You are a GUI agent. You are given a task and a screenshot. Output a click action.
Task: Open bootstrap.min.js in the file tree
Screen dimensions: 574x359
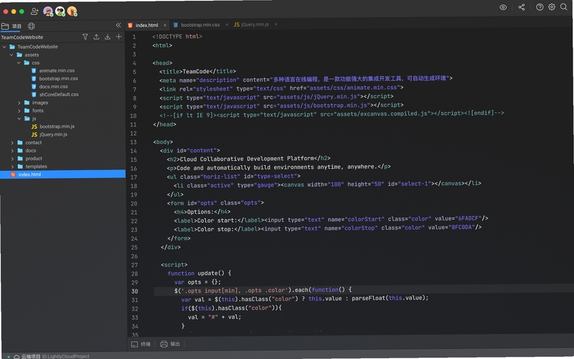57,126
